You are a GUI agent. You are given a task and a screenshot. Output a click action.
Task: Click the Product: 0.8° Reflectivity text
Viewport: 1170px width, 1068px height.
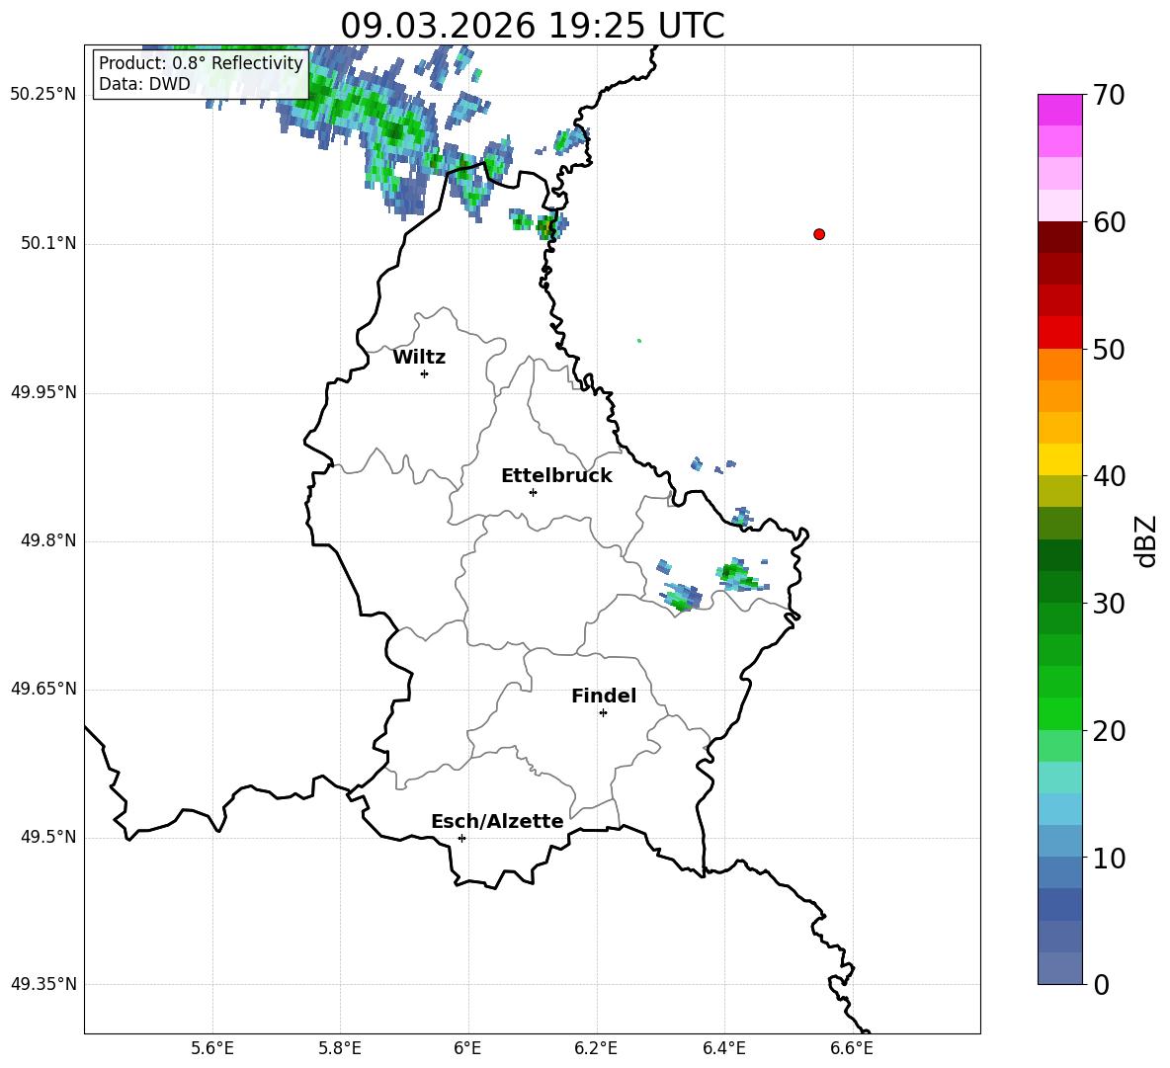[x=201, y=62]
